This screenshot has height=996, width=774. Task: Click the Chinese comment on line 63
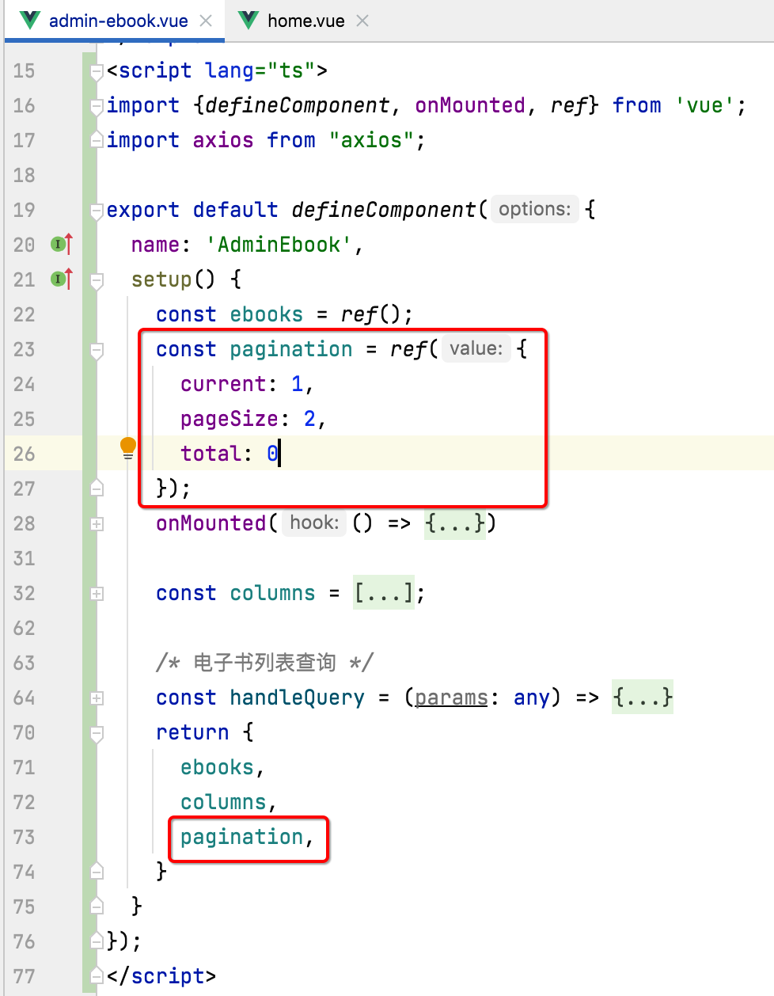[265, 663]
